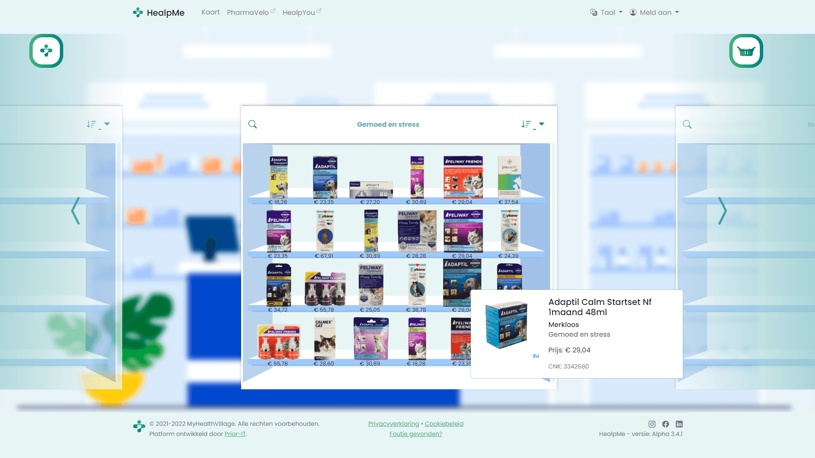Viewport: 815px width, 458px height.
Task: Open the sort dropdown on the left shelf panel
Action: click(x=98, y=124)
